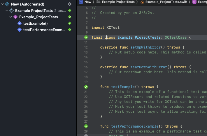Click setUpWithError function name in editor
207x136 pixels.
click(x=145, y=47)
